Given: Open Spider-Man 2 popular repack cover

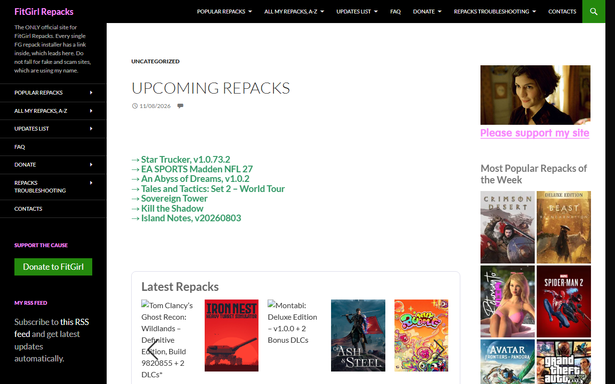Looking at the screenshot, I should click(564, 301).
